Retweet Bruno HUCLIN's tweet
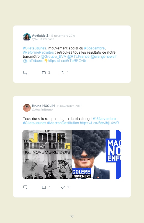 pyautogui.click(x=44, y=187)
